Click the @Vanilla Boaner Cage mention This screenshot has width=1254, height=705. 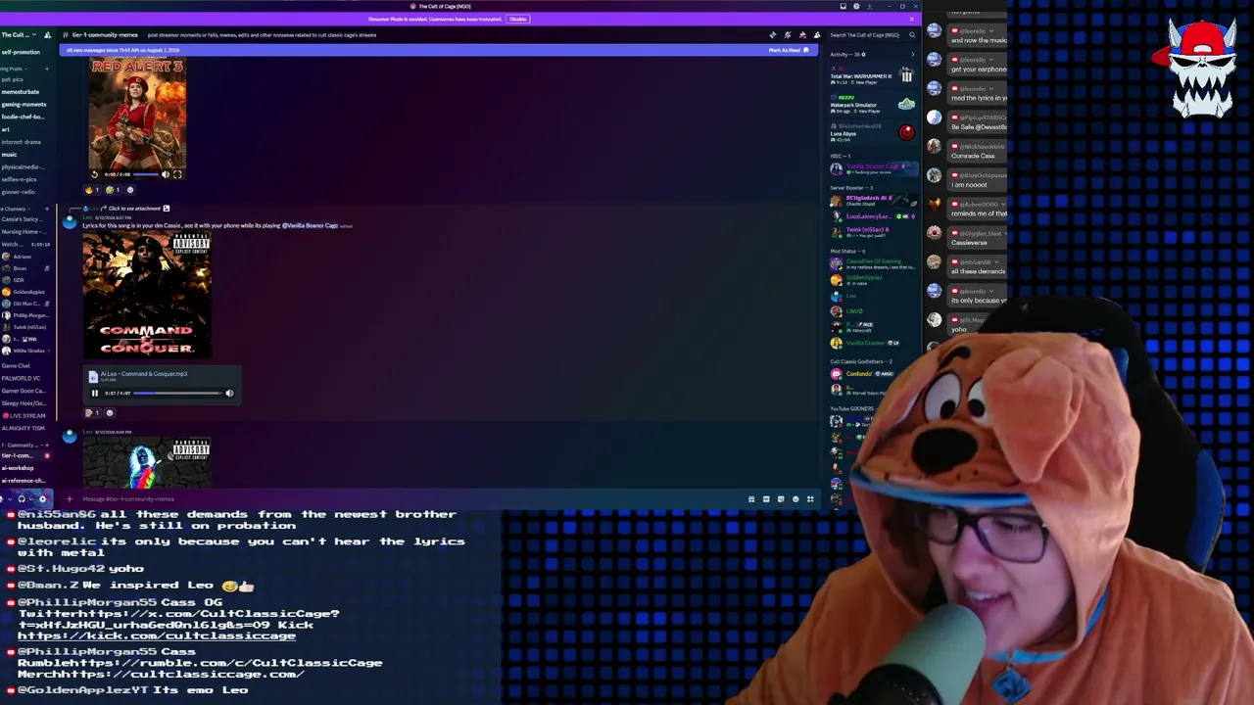point(310,226)
